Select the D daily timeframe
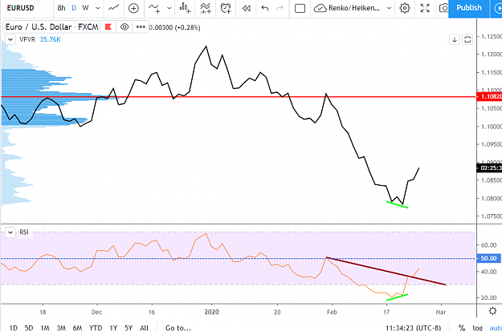Screen dimensions: 502x331 74,8
